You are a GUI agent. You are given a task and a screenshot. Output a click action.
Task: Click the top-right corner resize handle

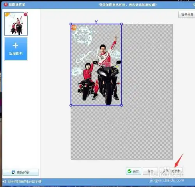121,24
